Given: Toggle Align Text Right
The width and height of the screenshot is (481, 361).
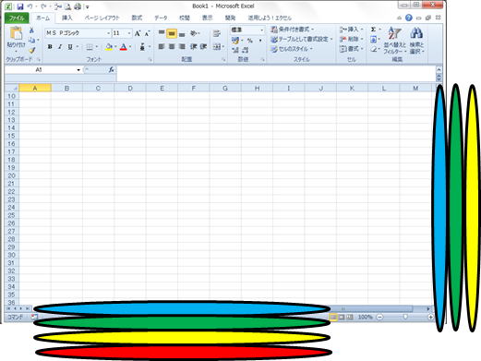Looking at the screenshot, I should click(x=182, y=46).
